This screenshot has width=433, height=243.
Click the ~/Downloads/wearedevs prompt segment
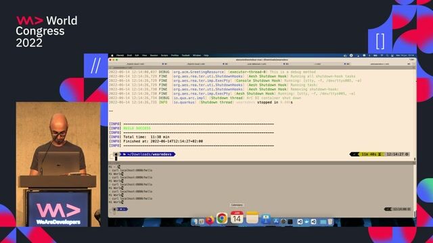[x=147, y=155]
